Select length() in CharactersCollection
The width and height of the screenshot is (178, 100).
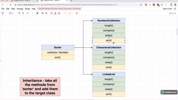click(109, 52)
